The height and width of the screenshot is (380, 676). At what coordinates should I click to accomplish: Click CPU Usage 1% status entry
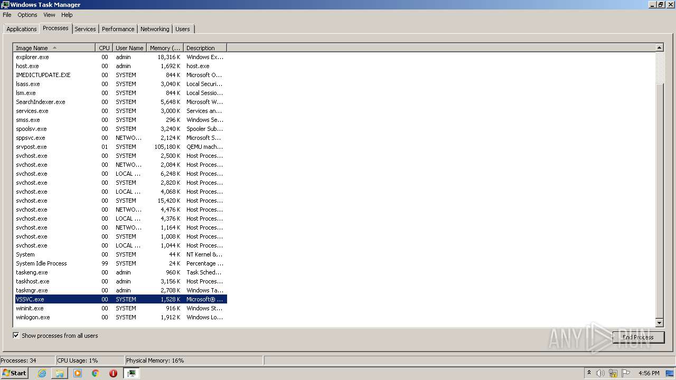coord(89,360)
